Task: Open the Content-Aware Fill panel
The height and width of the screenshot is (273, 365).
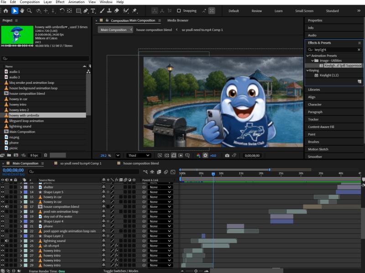Action: 321,127
